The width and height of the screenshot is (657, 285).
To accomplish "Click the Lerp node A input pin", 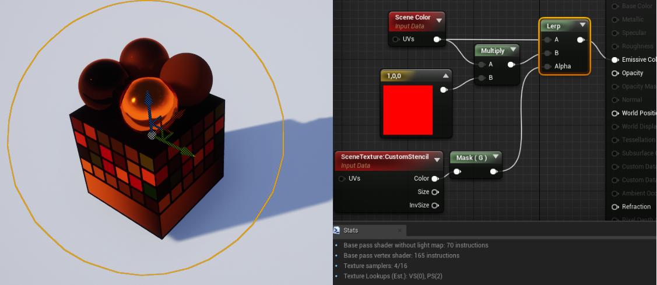I will click(547, 40).
